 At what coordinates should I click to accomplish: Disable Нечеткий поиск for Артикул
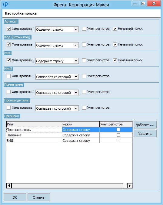(115, 29)
